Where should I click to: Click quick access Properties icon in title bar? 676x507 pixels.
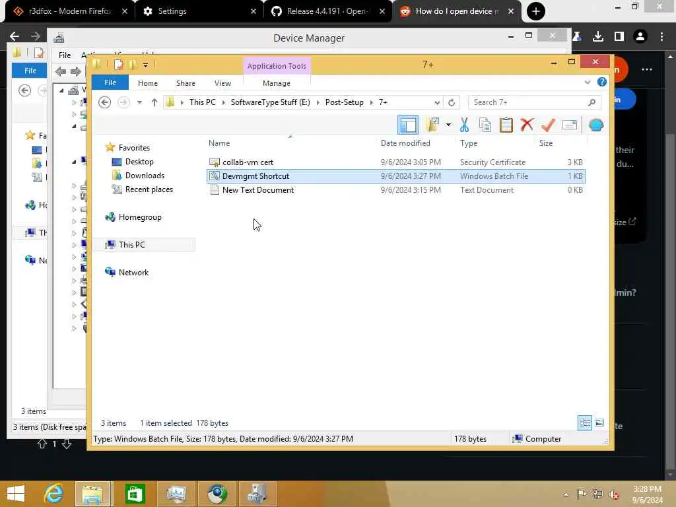(x=118, y=65)
